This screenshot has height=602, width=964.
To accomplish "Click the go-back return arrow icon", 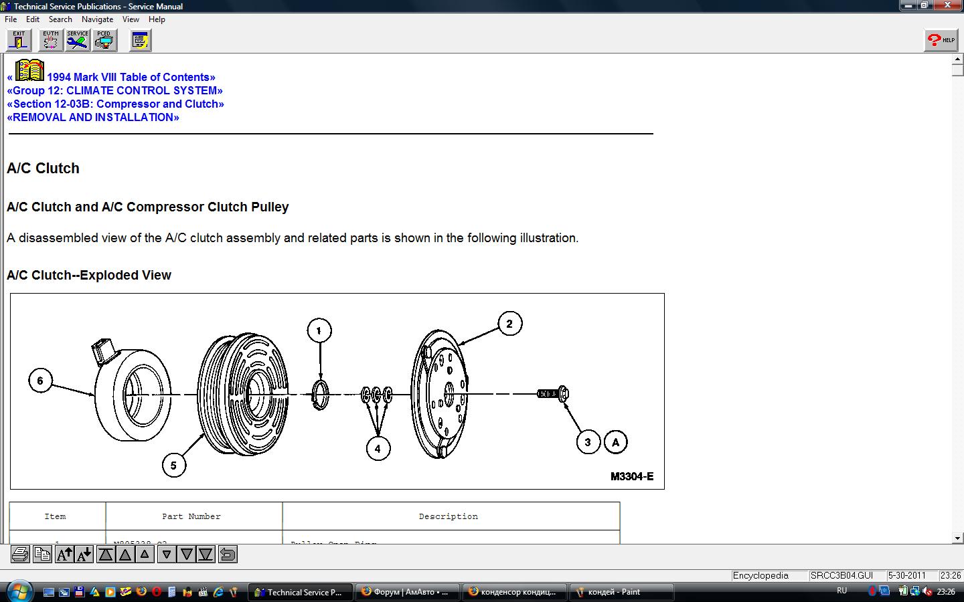I will [228, 555].
